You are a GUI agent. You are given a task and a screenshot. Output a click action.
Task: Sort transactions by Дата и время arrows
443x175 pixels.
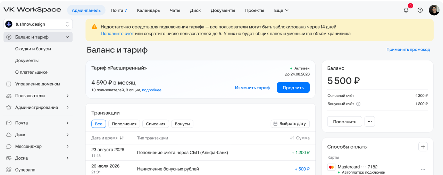pos(122,138)
